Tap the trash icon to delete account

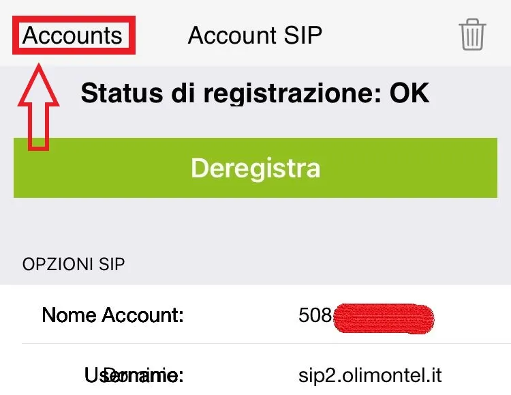click(472, 34)
